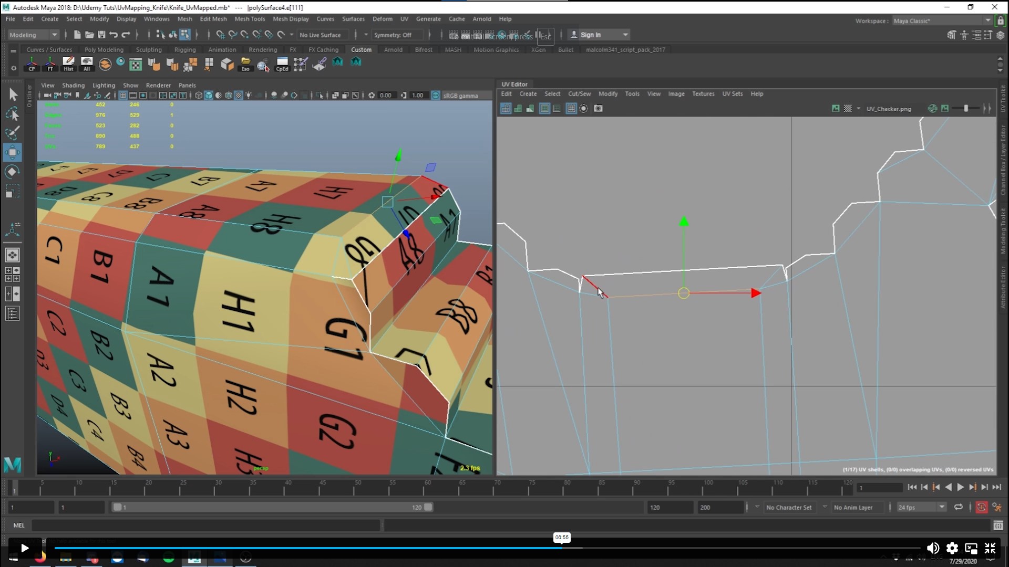Select the Lasso selection tool
1009x567 pixels.
[x=12, y=113]
